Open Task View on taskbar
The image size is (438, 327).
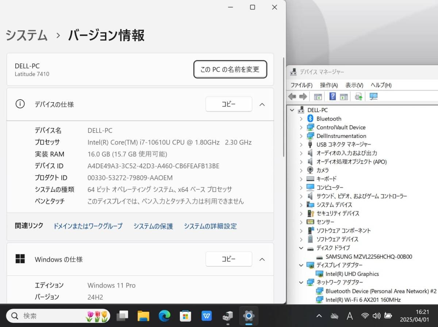coord(123,316)
